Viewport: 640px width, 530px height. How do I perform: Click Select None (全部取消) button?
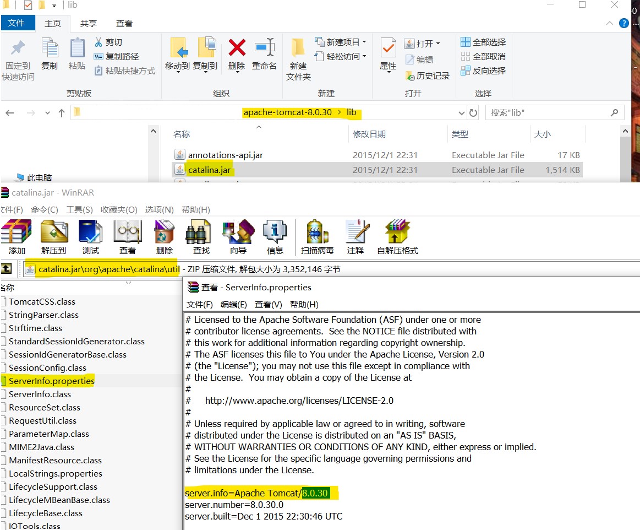point(483,56)
